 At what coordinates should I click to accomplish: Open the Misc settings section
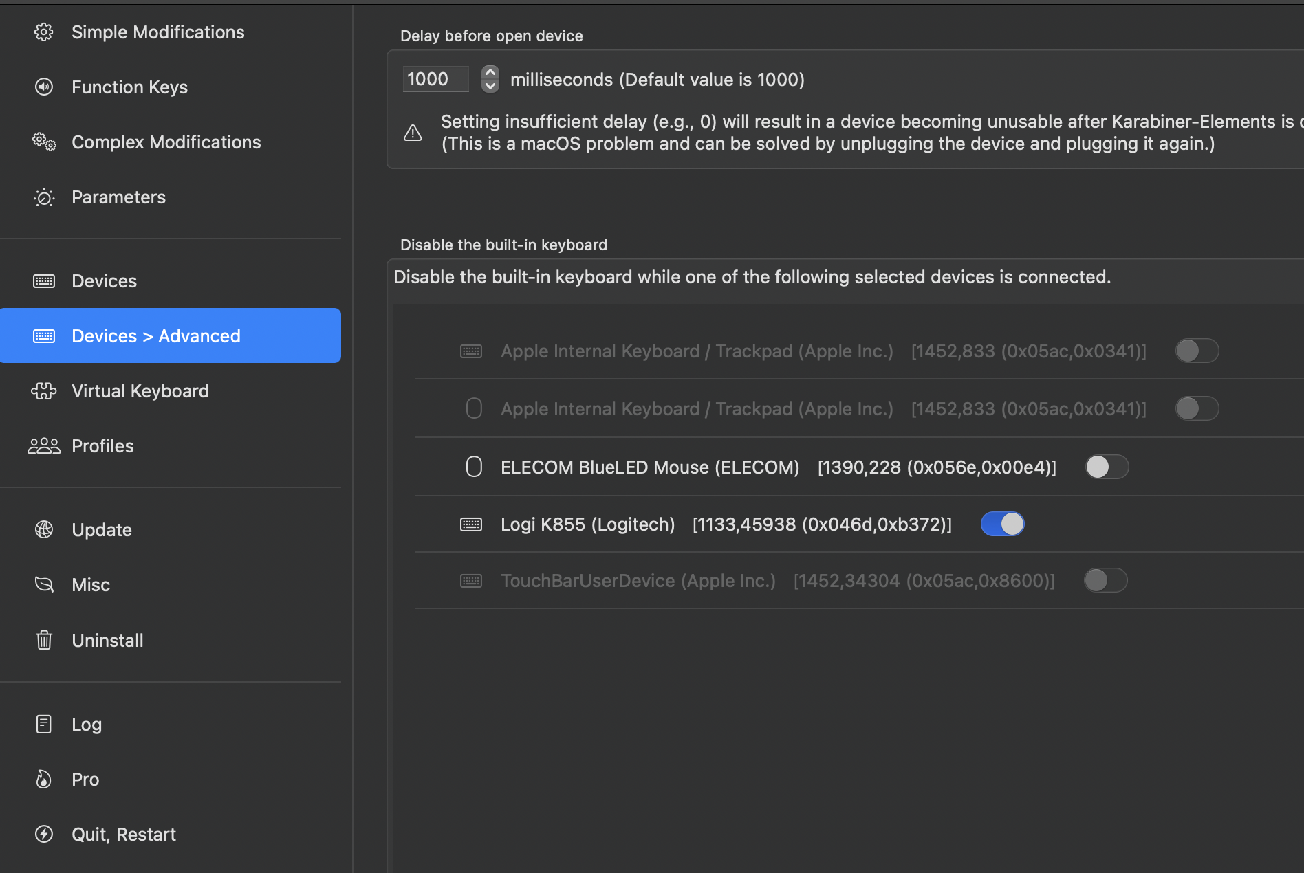point(91,585)
